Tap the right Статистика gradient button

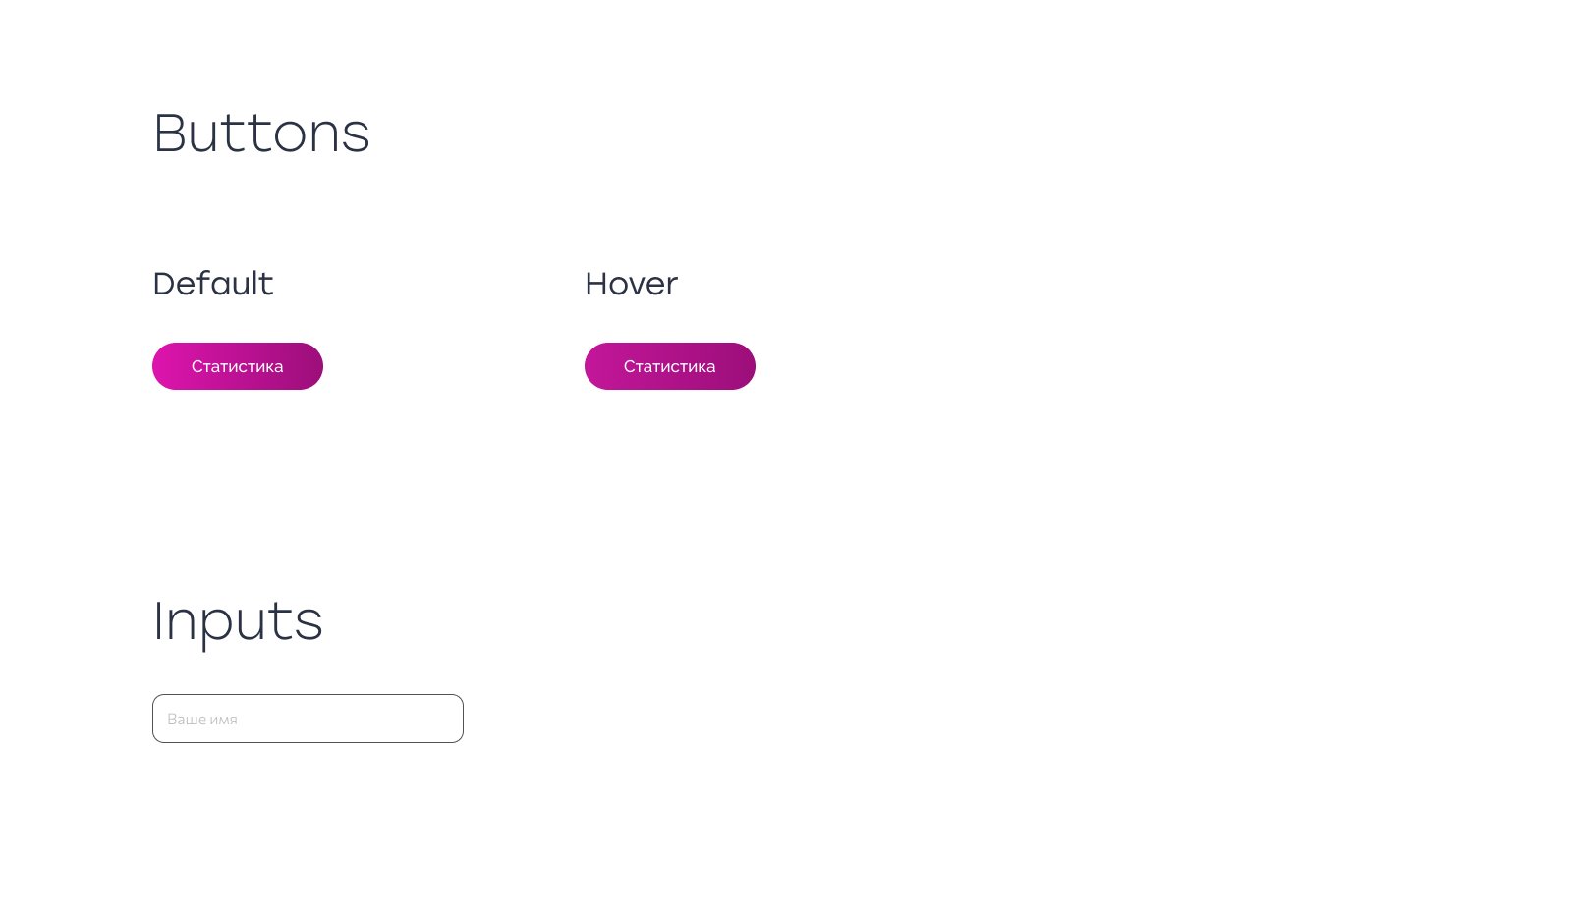(670, 366)
